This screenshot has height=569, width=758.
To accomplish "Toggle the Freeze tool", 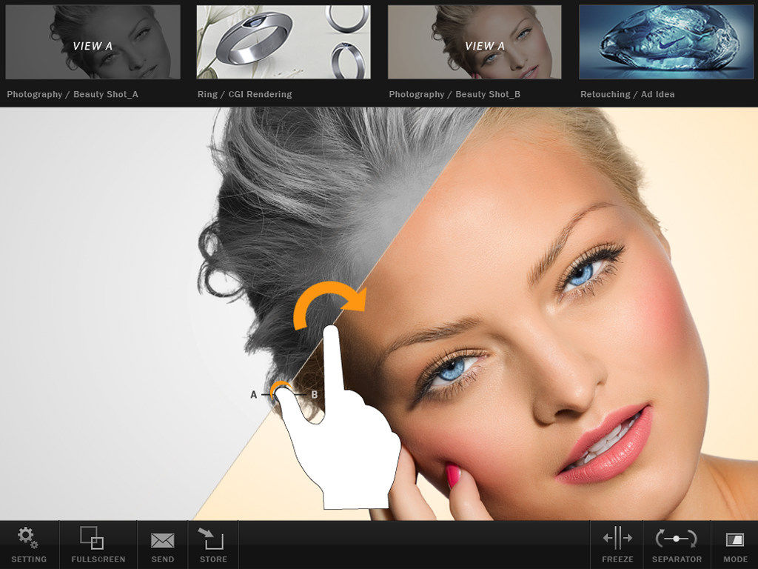I will coord(618,538).
